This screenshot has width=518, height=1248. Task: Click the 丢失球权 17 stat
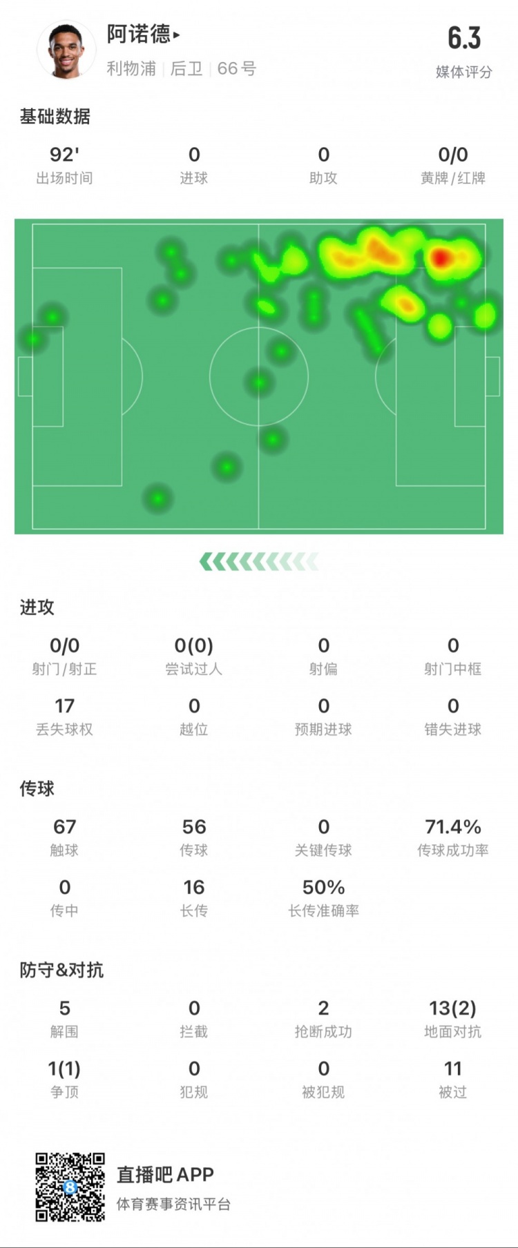coord(64,716)
